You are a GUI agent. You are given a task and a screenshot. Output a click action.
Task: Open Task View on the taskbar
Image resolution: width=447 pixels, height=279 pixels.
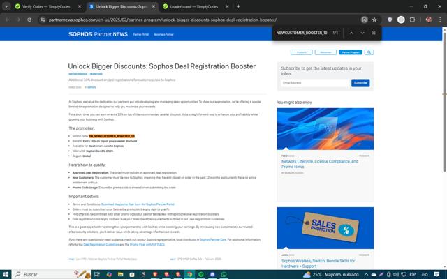[97, 274]
